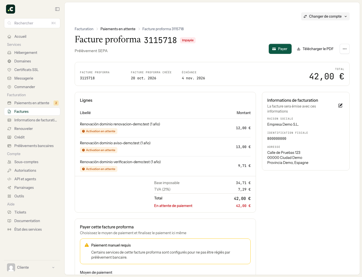Click the Paiements en attente badge 2

[56, 103]
